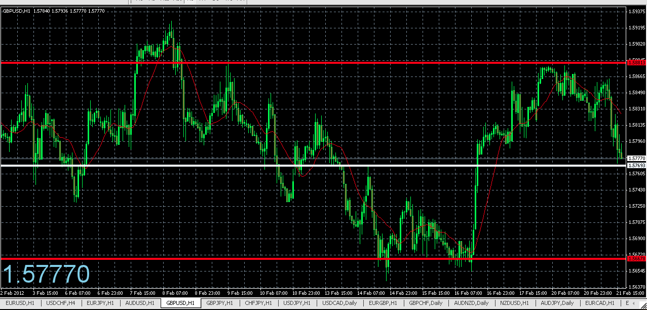This screenshot has height=310, width=647.
Task: Select the white horizontal line near 1.57693
Action: click(313, 165)
